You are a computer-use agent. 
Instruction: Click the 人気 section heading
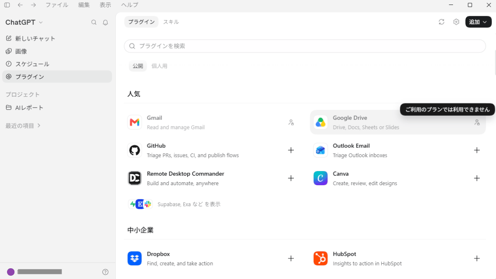click(x=134, y=94)
